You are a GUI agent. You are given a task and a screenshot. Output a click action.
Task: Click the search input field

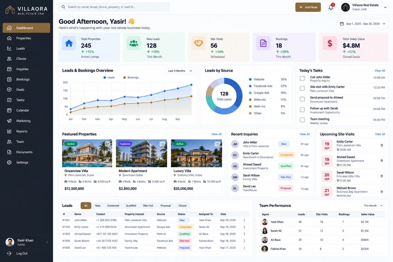(x=114, y=7)
